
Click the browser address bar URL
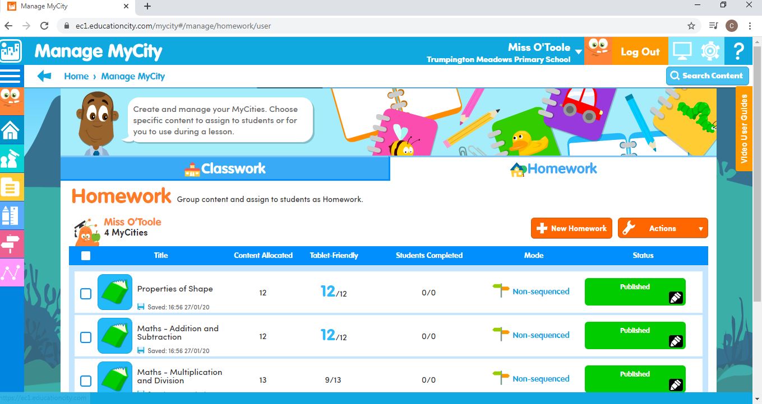click(x=173, y=26)
